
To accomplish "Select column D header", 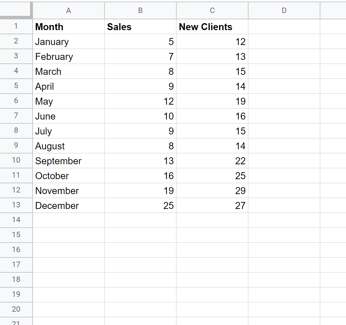I will coord(284,10).
